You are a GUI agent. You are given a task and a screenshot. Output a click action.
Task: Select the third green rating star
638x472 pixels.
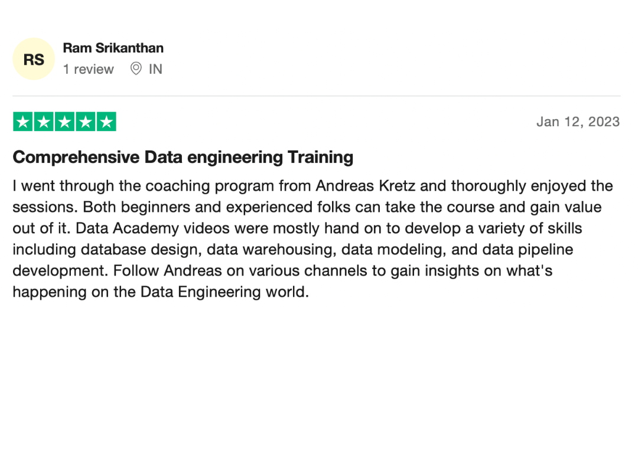(x=65, y=122)
